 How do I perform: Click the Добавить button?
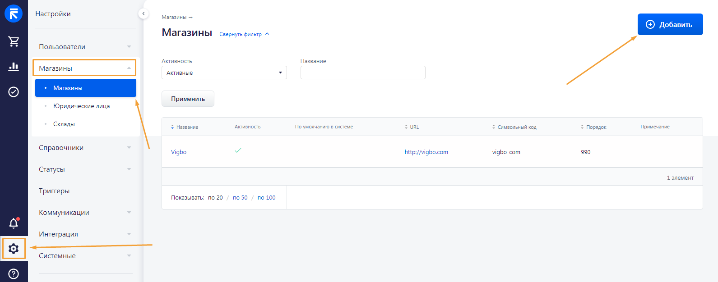[670, 24]
